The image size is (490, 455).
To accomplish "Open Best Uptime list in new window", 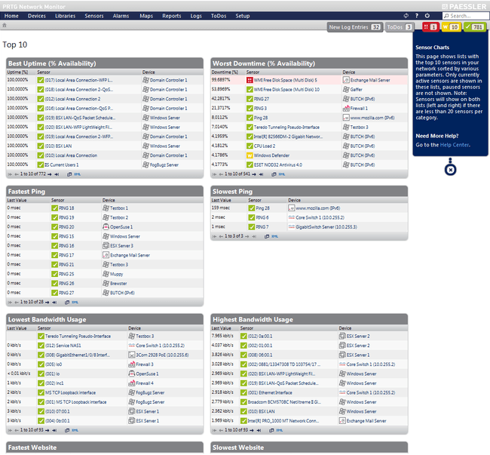I will (69, 174).
